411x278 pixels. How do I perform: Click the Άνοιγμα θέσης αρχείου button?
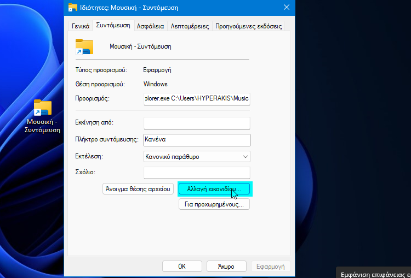pyautogui.click(x=138, y=189)
